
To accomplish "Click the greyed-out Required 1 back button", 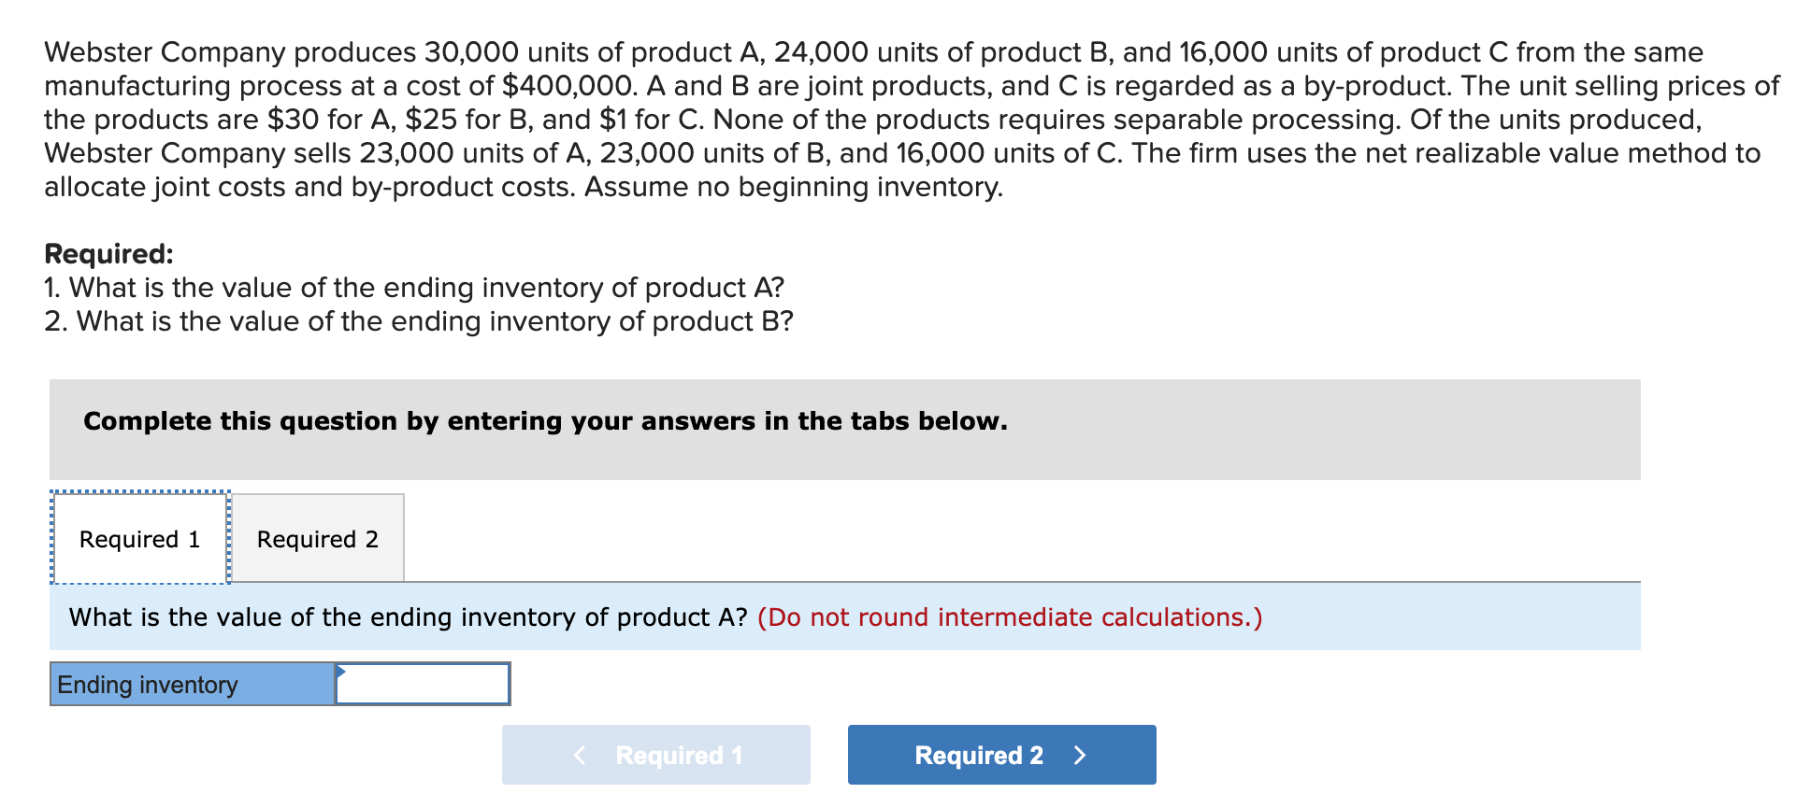I will pos(655,755).
